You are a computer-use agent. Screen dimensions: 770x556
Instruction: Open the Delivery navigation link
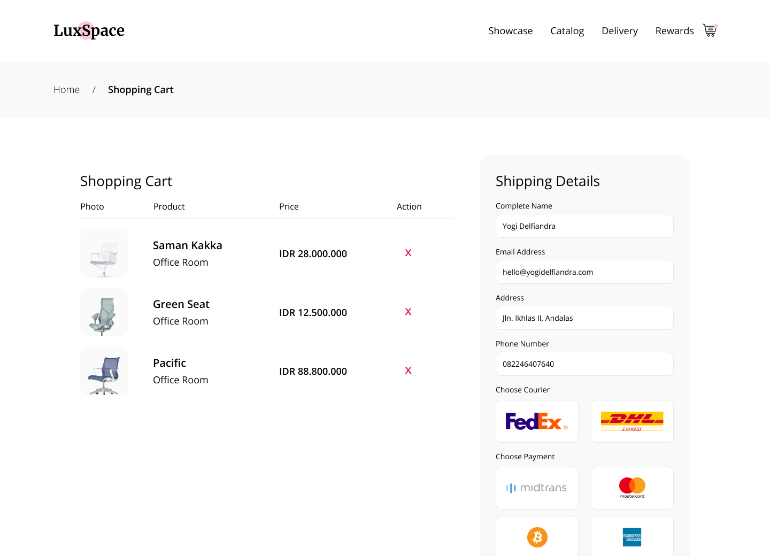tap(619, 31)
